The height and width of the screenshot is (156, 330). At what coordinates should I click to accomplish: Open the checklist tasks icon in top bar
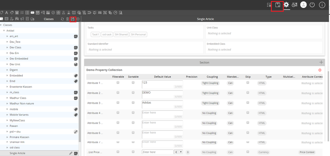click(x=269, y=5)
